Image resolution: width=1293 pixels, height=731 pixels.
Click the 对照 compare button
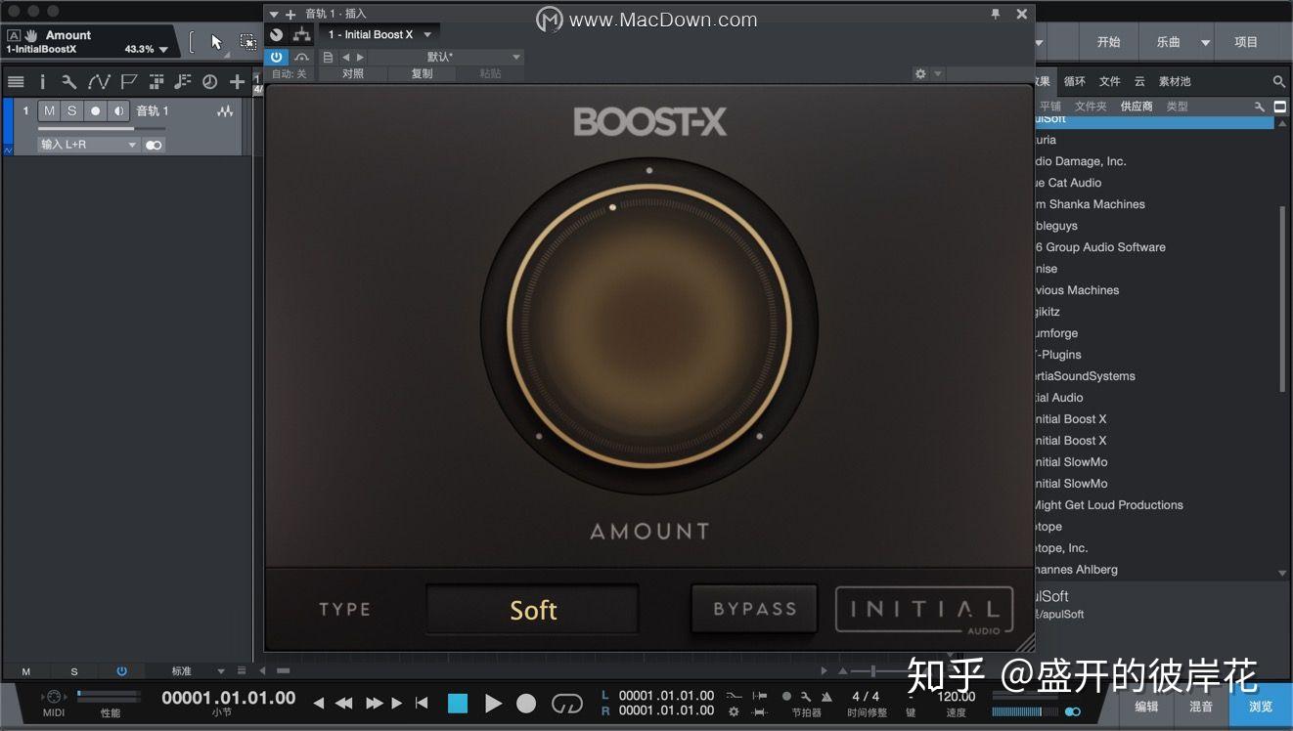(353, 74)
